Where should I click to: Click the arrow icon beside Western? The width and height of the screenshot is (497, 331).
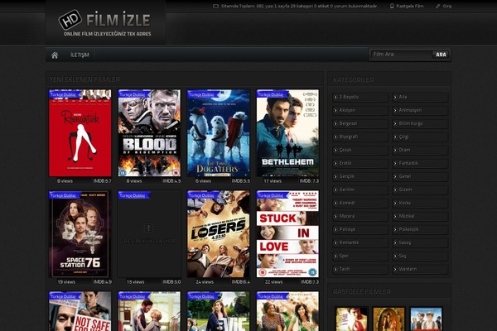pyautogui.click(x=395, y=269)
